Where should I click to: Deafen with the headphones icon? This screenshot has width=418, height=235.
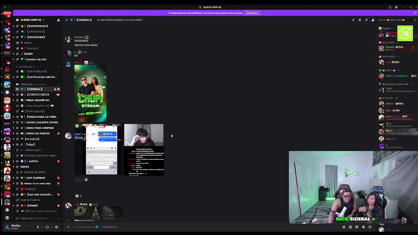[x=47, y=227]
